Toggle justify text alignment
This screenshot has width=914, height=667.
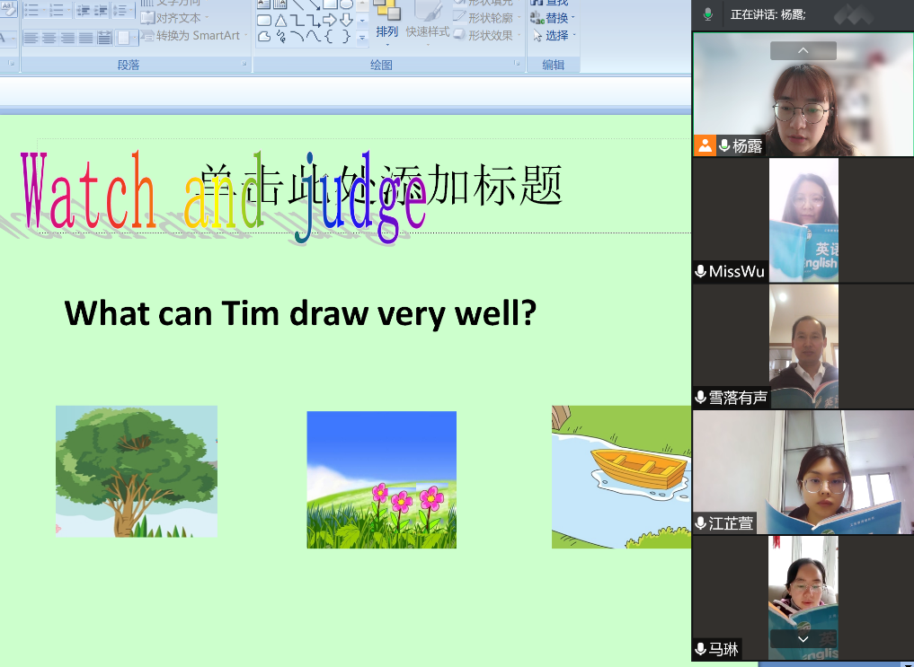(85, 39)
